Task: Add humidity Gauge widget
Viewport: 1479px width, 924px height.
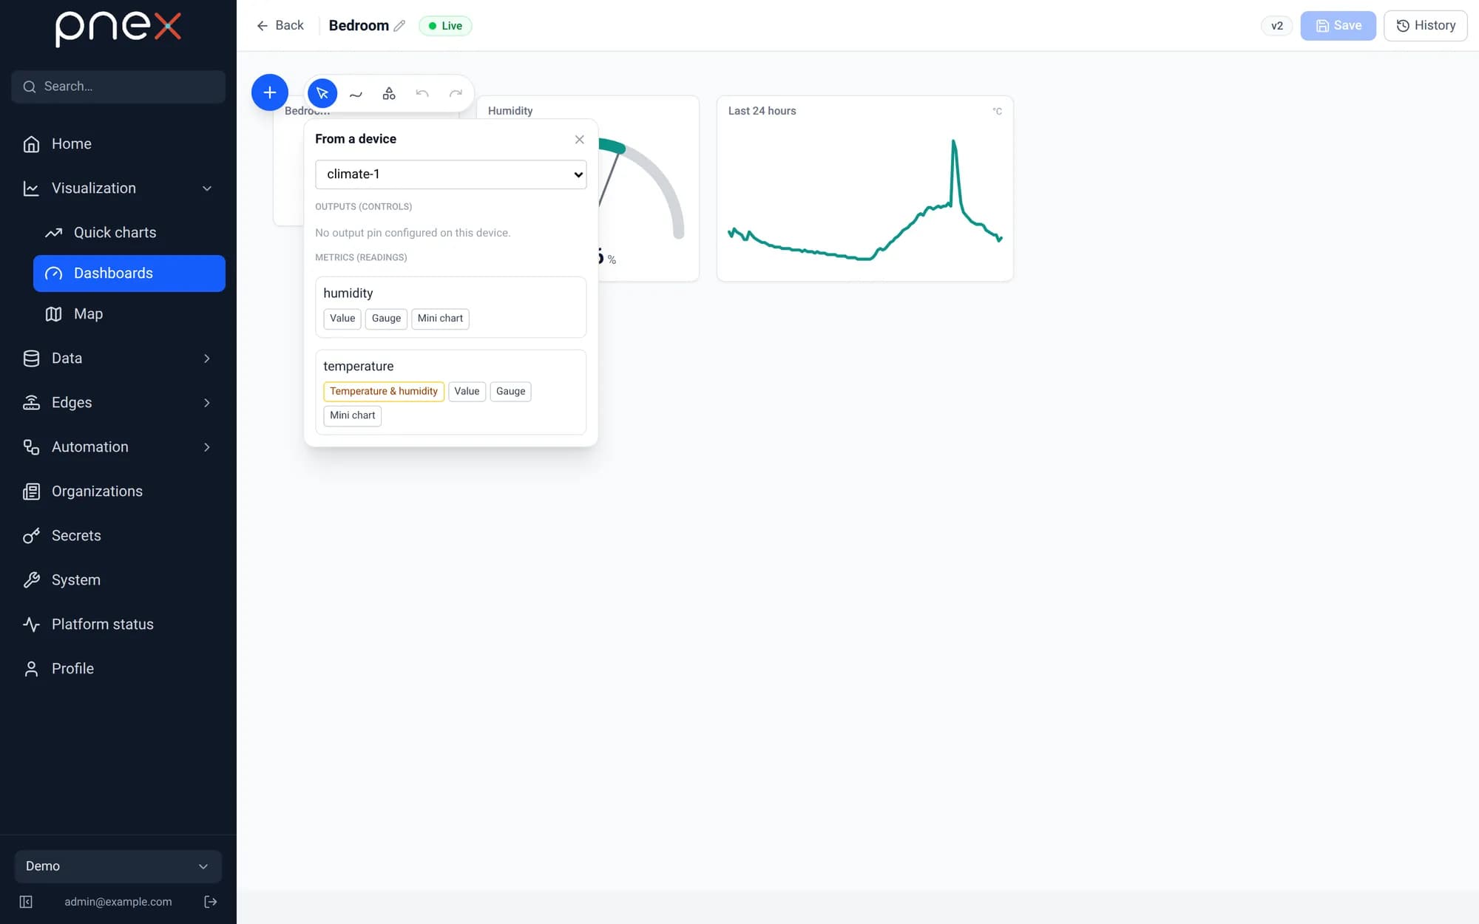Action: click(386, 319)
